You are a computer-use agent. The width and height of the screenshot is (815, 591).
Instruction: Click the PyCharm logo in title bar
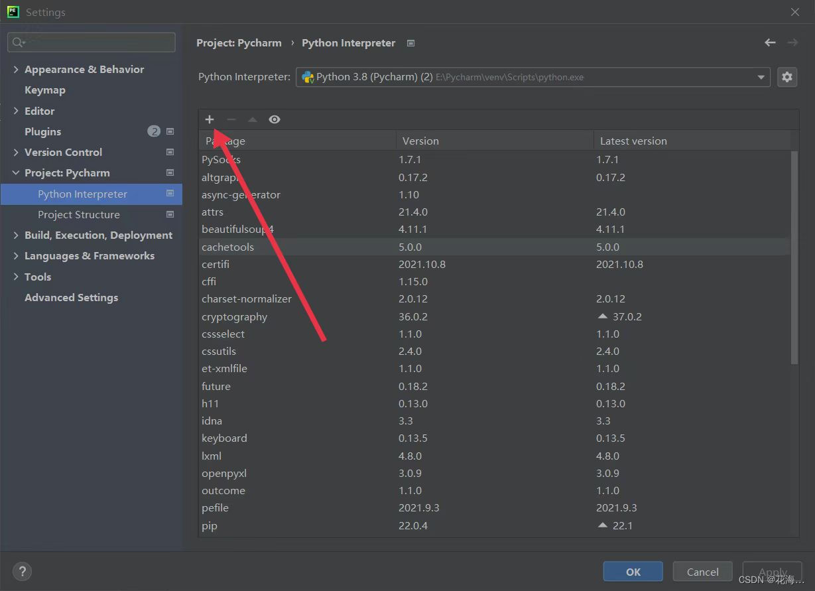coord(13,12)
